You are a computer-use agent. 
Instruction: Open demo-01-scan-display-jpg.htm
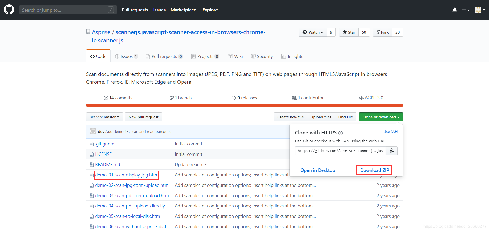point(126,175)
